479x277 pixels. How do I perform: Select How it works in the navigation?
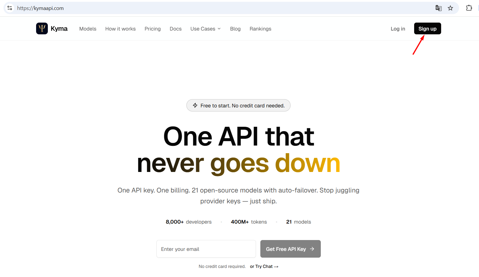tap(120, 29)
